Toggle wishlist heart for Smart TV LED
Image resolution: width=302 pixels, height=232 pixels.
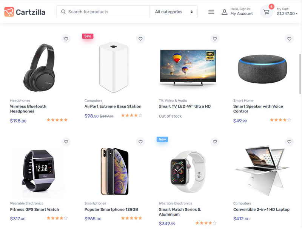[x=215, y=39]
